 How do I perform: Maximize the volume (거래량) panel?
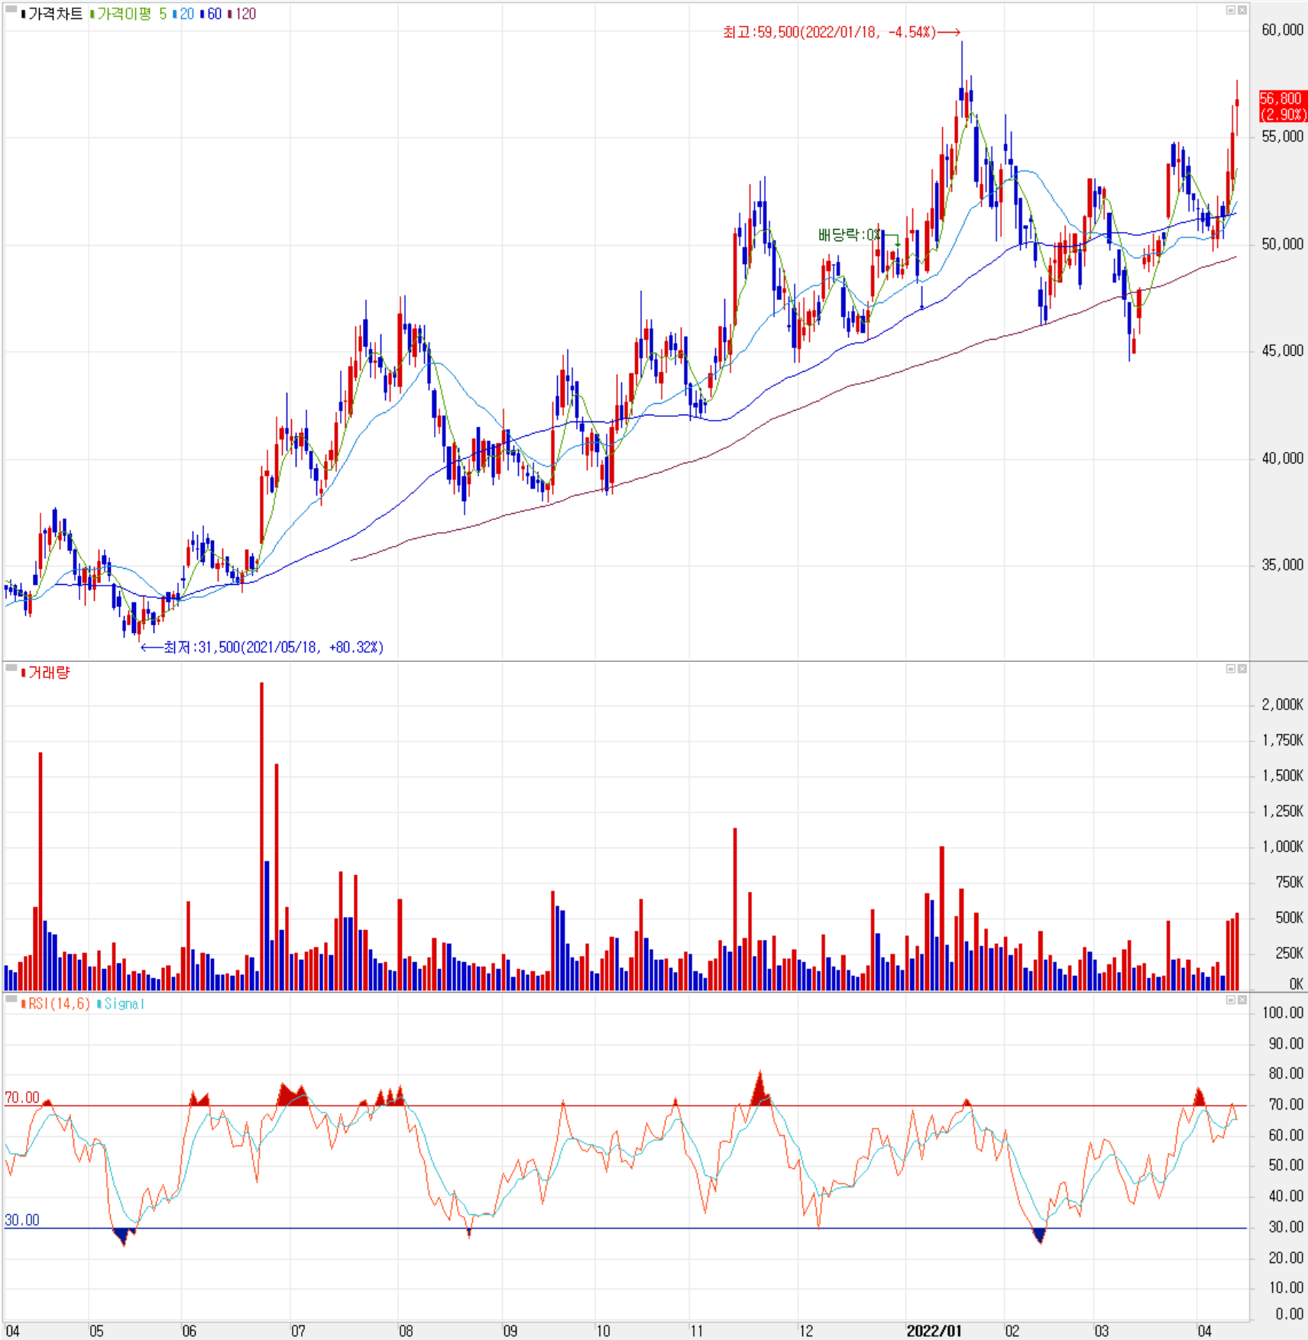click(x=1230, y=669)
